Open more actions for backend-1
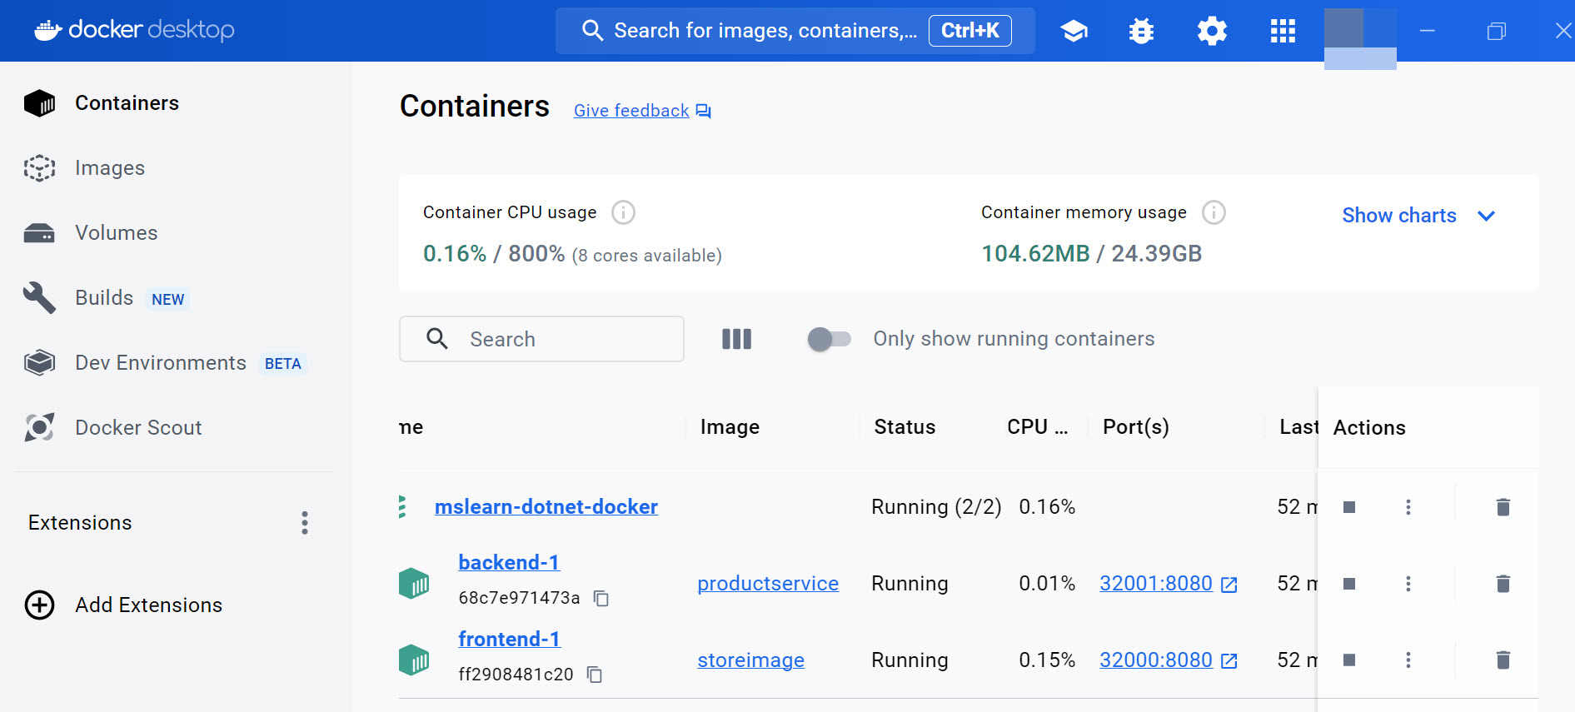Viewport: 1575px width, 712px height. point(1408,584)
